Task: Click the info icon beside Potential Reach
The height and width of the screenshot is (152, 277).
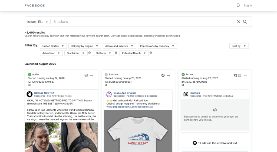Action: click(x=151, y=53)
